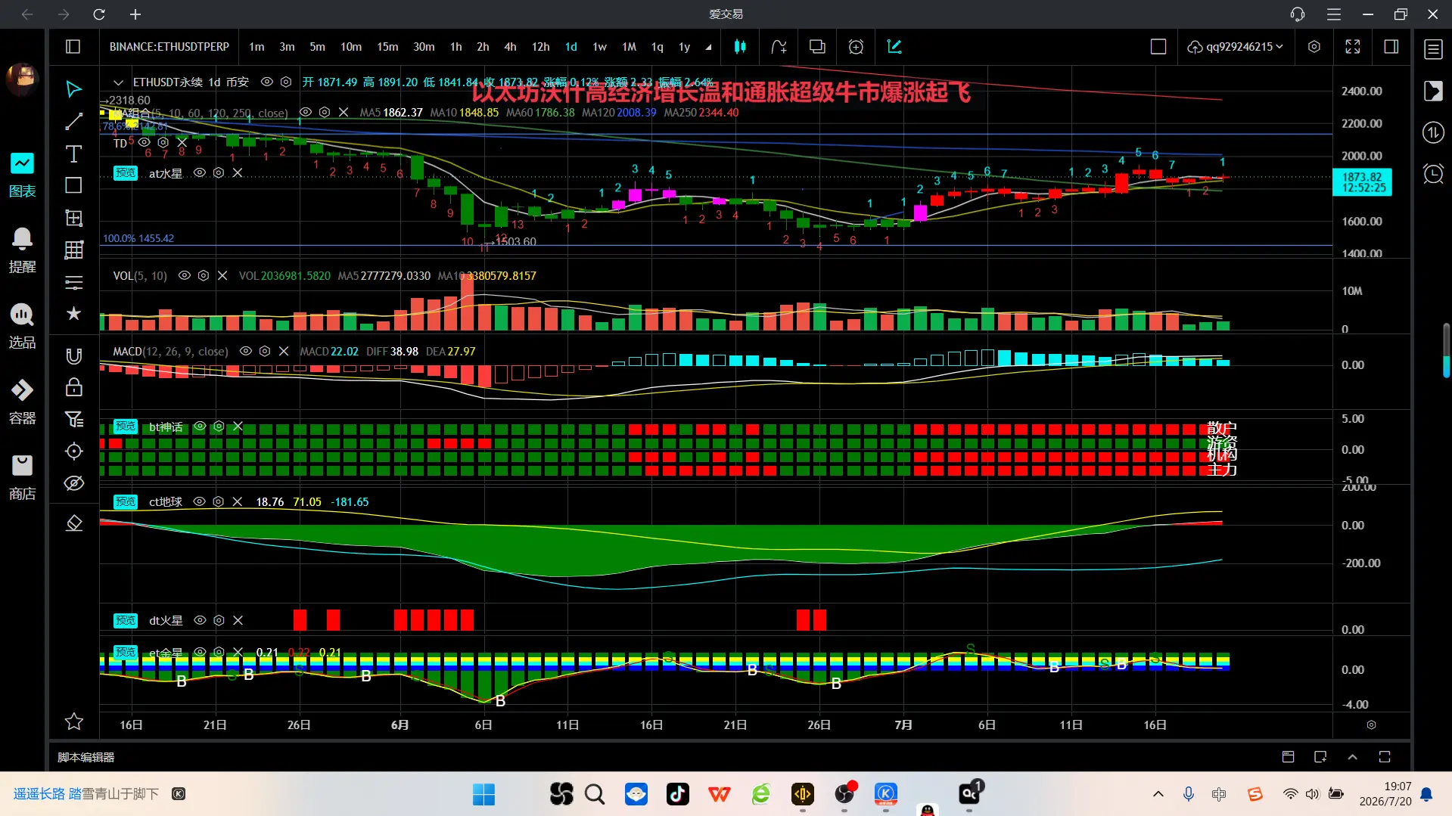Open the 容器 container sidebar section
The image size is (1452, 816).
pyautogui.click(x=22, y=402)
